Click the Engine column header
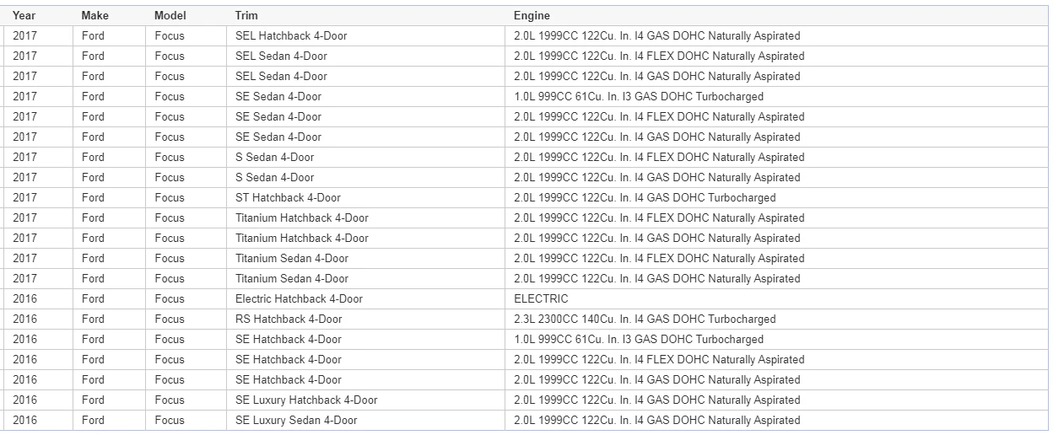The image size is (1053, 435). click(x=776, y=16)
